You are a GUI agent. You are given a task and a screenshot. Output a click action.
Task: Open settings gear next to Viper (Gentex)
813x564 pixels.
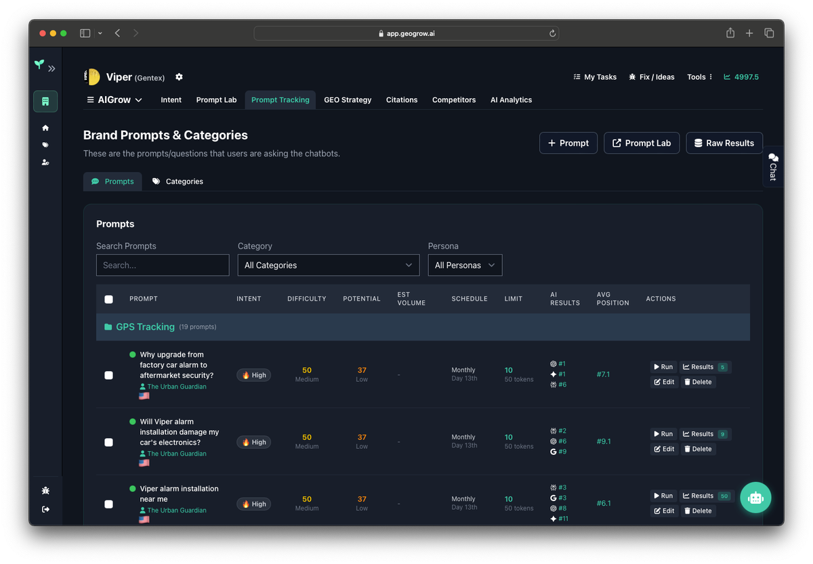(179, 77)
